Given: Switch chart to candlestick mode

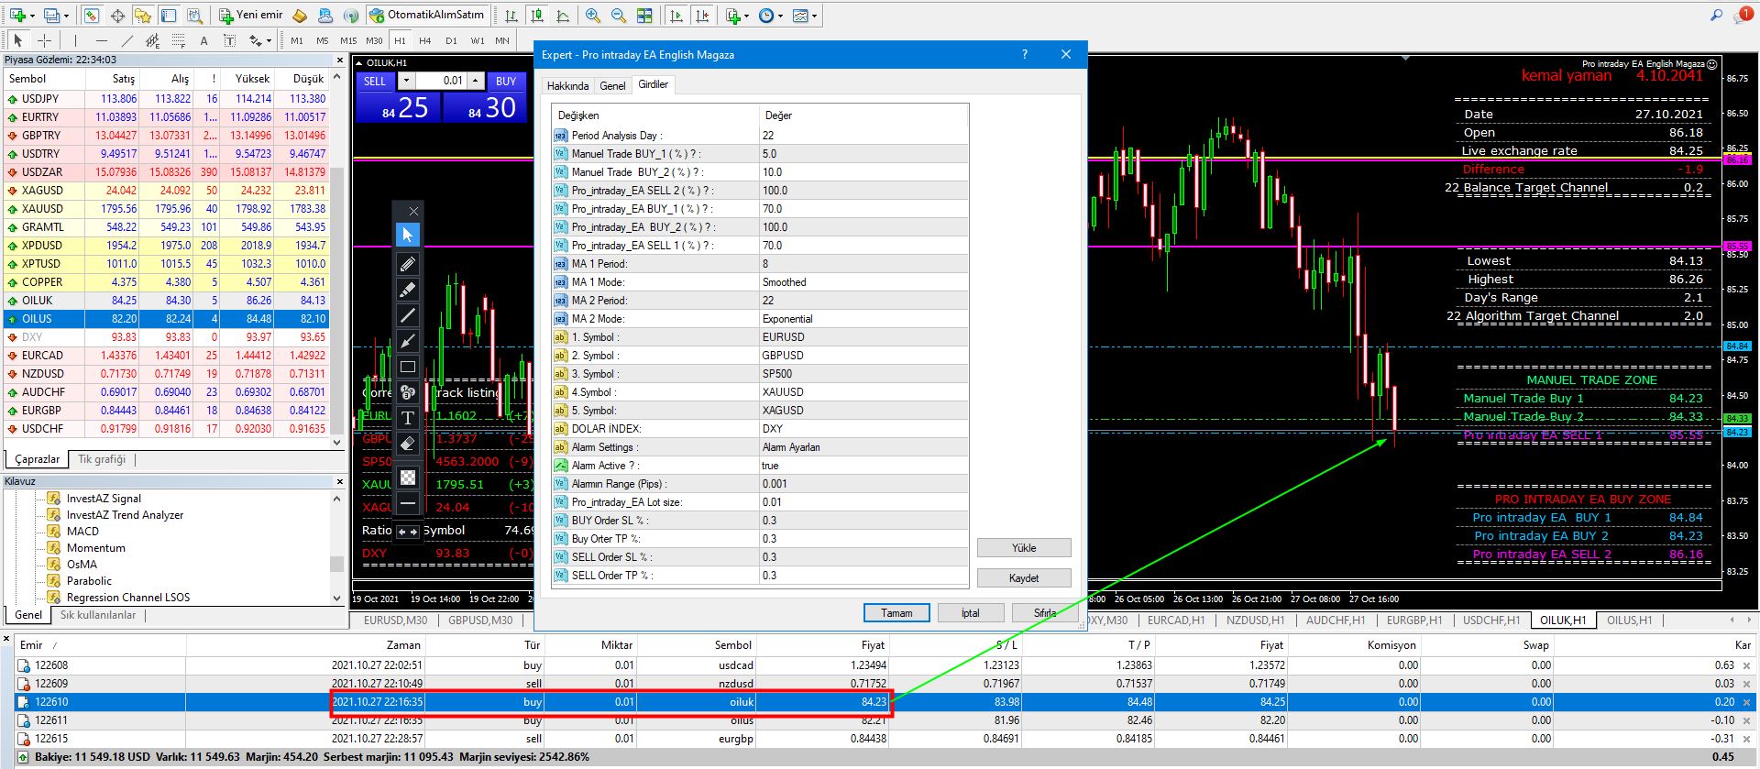Looking at the screenshot, I should 537,16.
